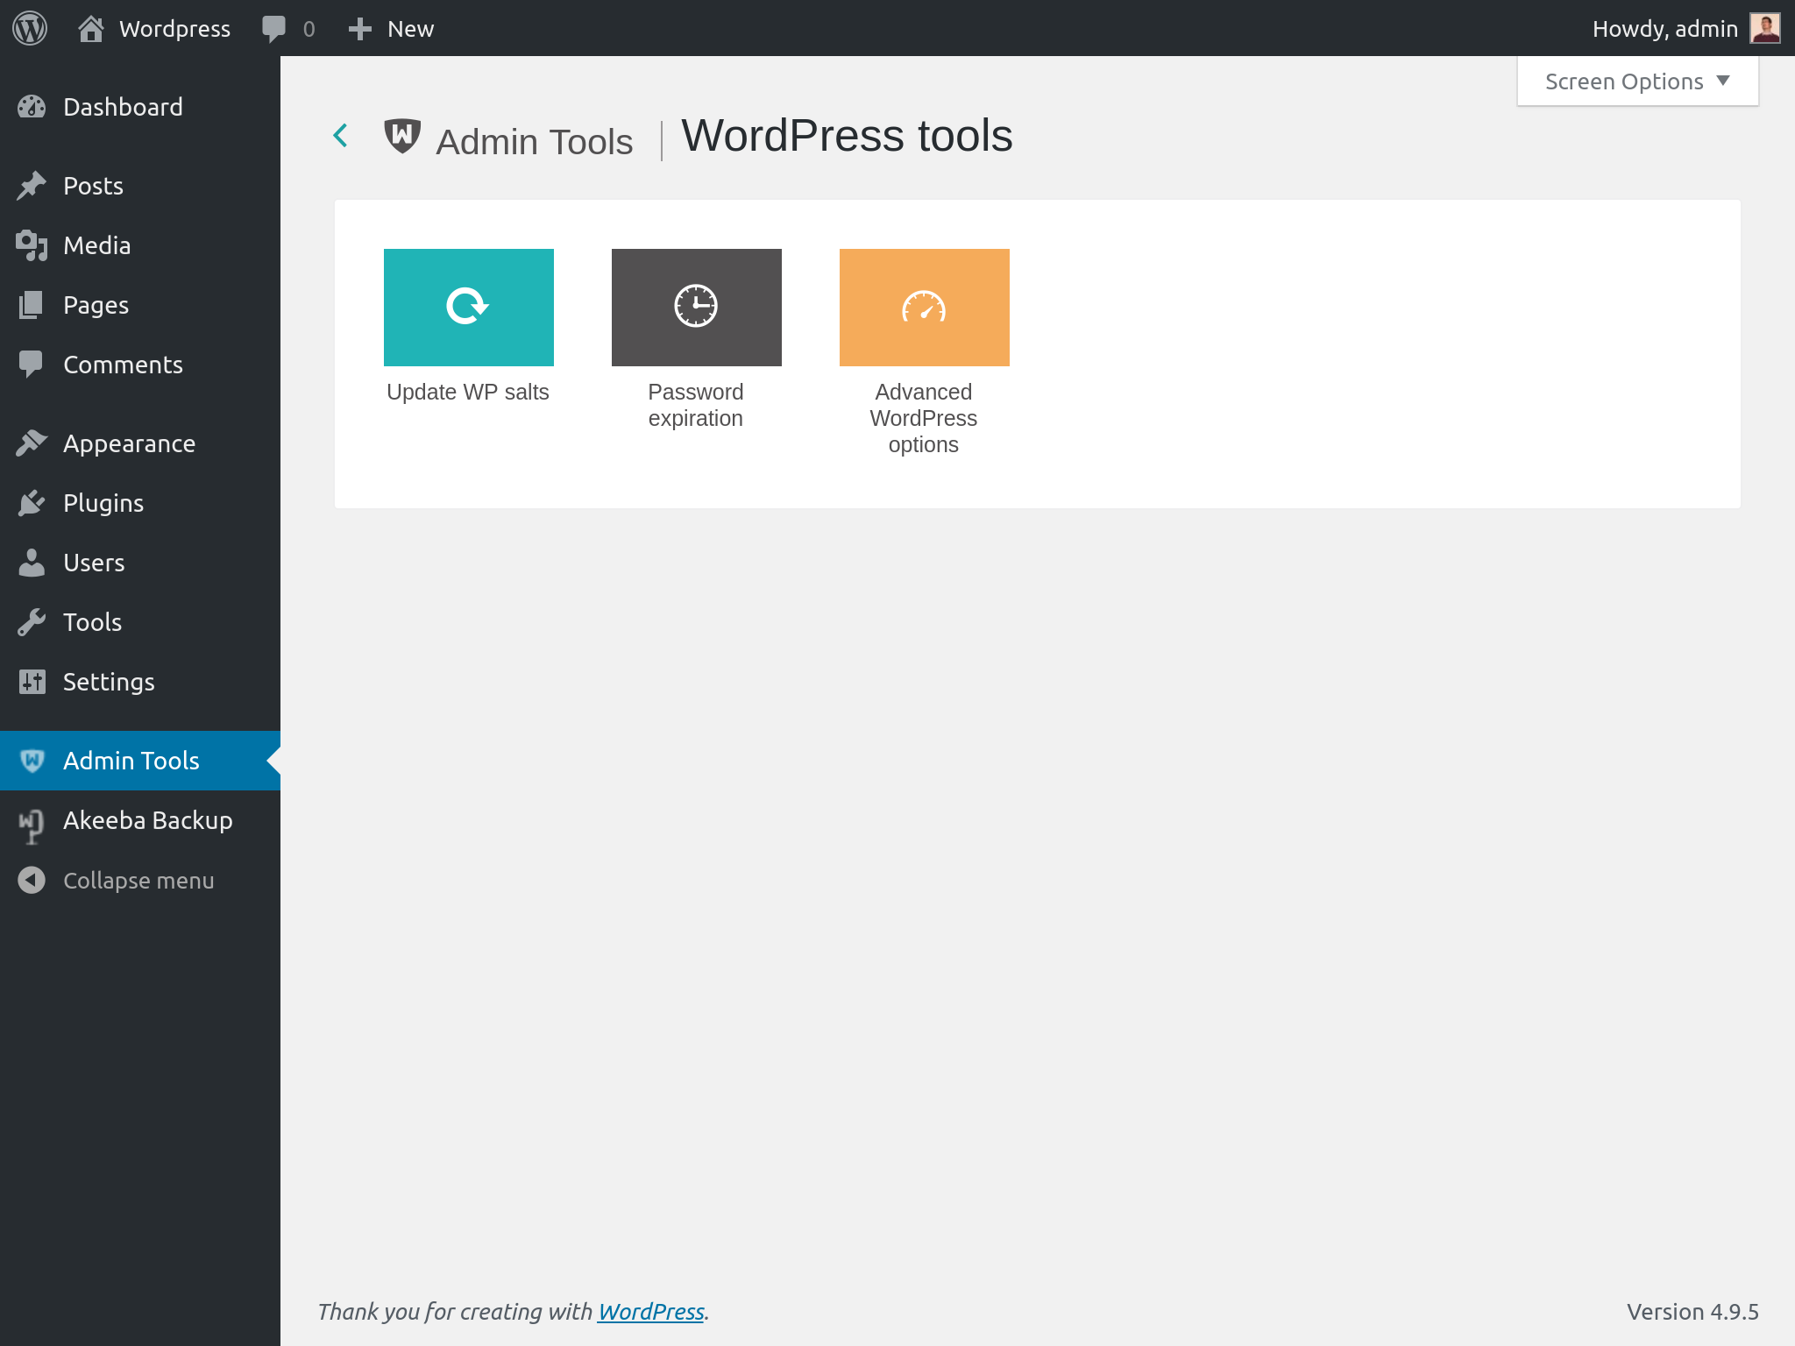1795x1346 pixels.
Task: Open Advanced WordPress options gauge tile
Action: [924, 307]
